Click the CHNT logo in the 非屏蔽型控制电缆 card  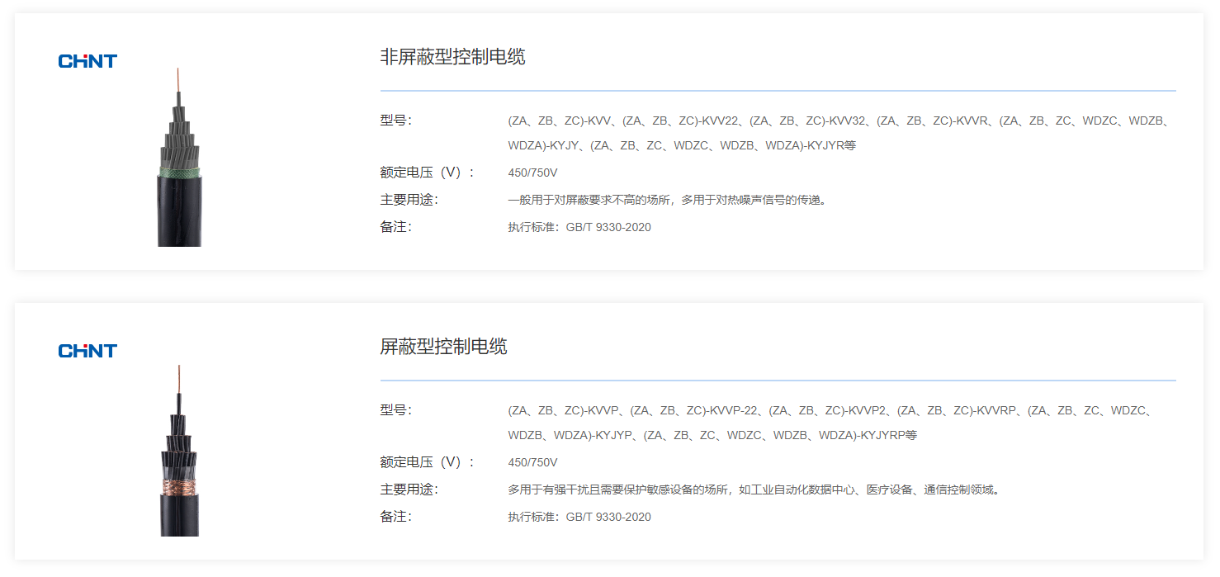(x=87, y=61)
